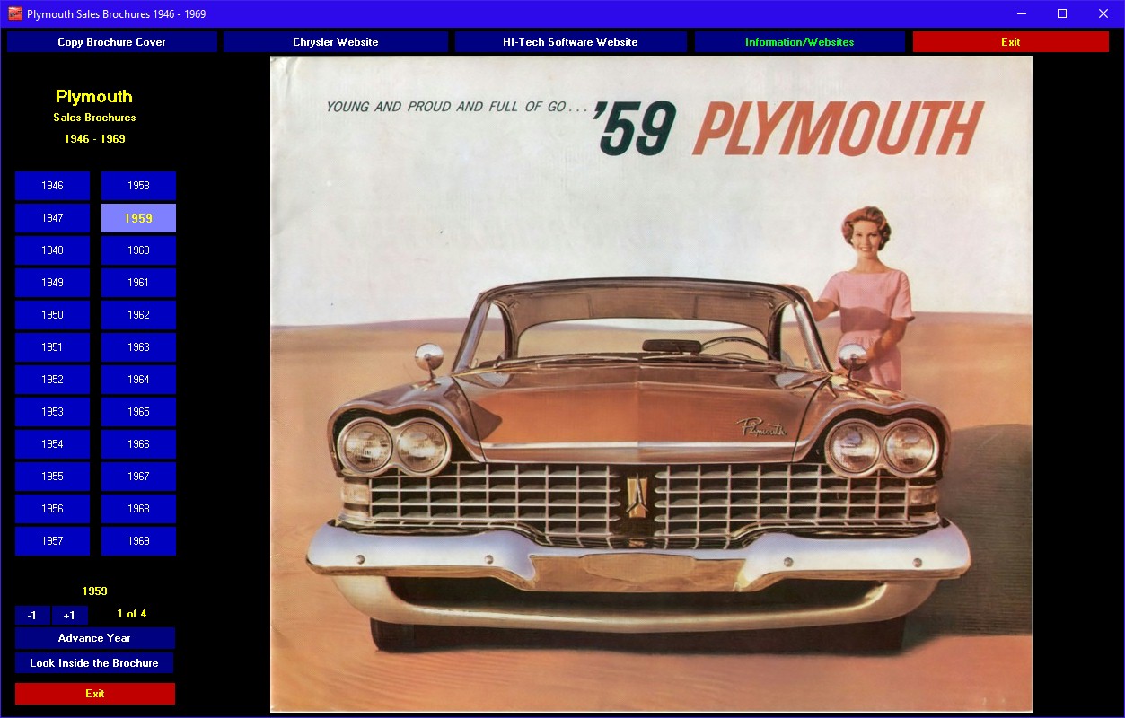Select the highlighted 1959 year button
The width and height of the screenshot is (1125, 718).
138,218
